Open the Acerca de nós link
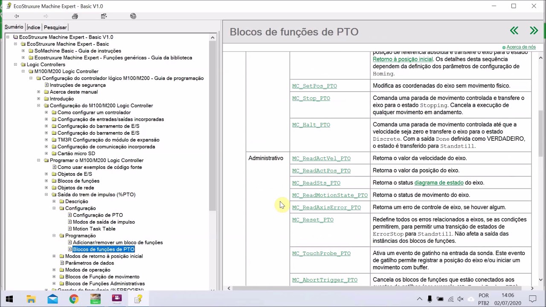 (x=521, y=47)
